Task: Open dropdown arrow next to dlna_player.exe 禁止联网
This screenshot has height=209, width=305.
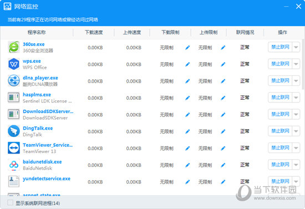Action: 296,81
